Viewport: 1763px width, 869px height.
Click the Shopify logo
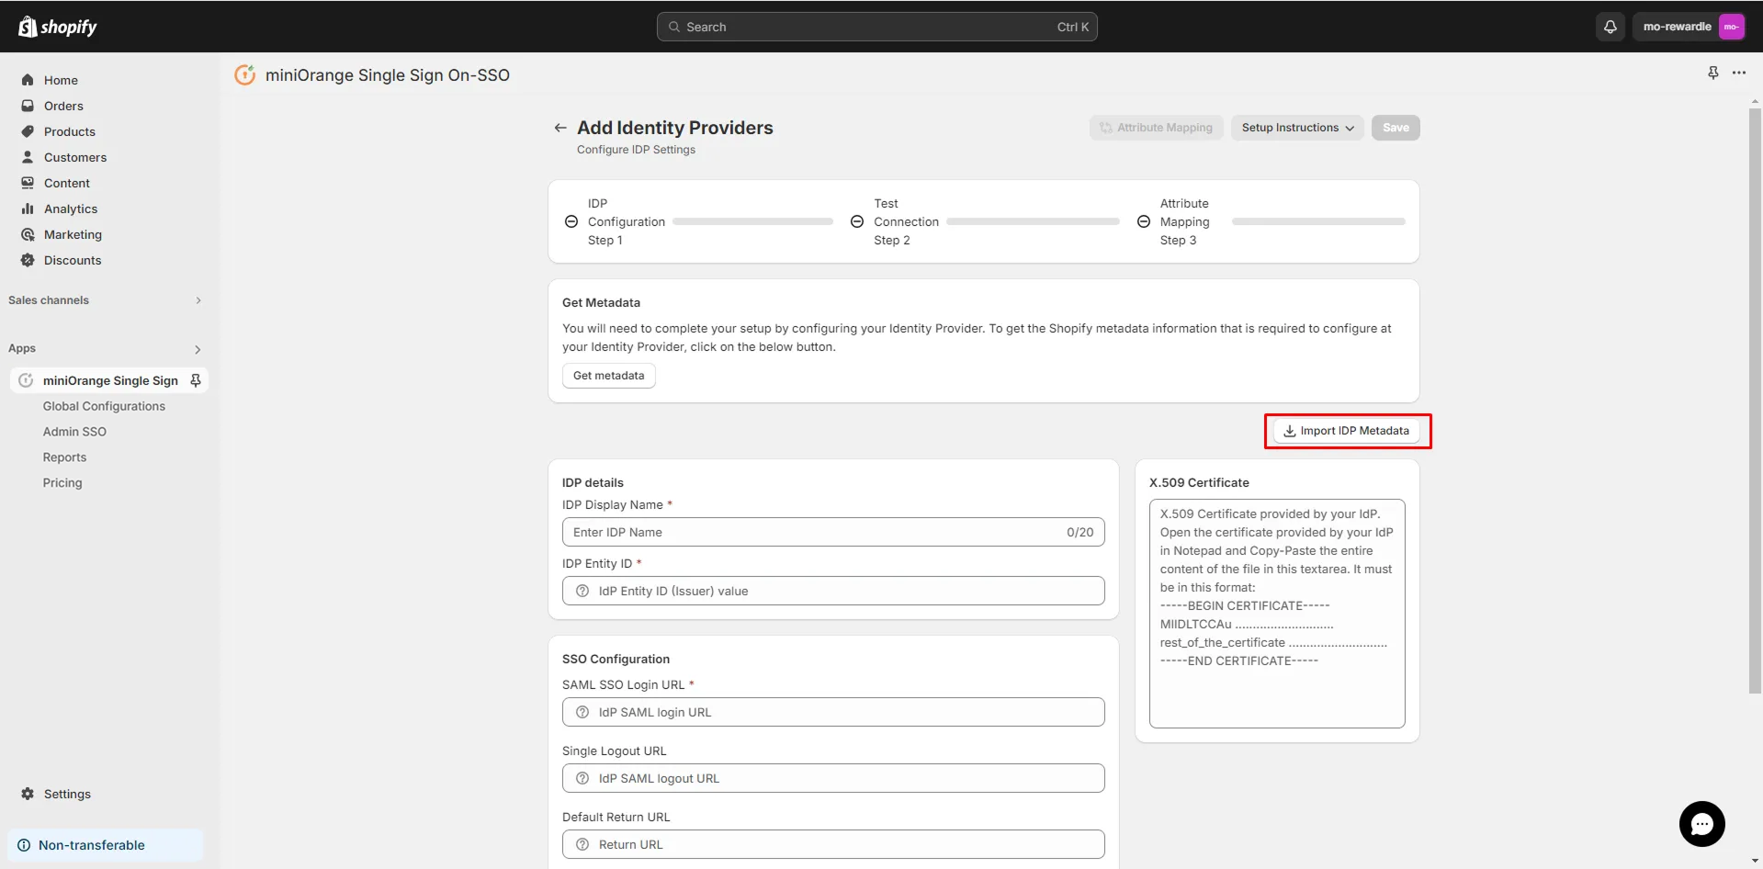point(57,27)
